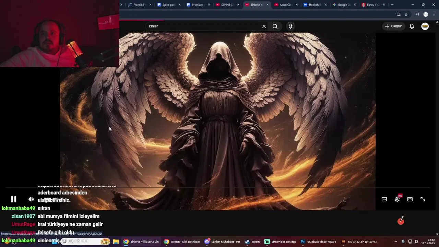The image size is (439, 247).
Task: Mute the video volume speaker icon
Action: [x=31, y=199]
